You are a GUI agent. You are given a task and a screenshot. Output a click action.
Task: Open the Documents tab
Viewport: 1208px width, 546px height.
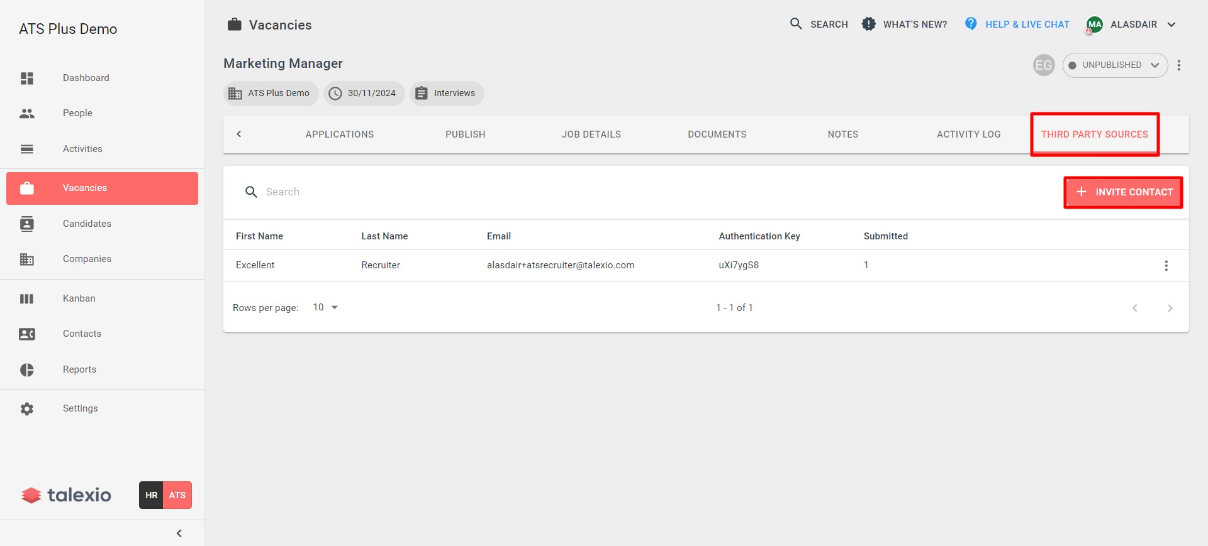click(x=717, y=134)
